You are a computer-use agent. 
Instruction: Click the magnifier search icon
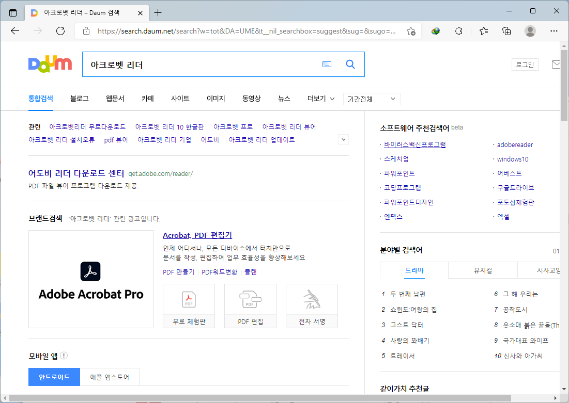coord(350,64)
